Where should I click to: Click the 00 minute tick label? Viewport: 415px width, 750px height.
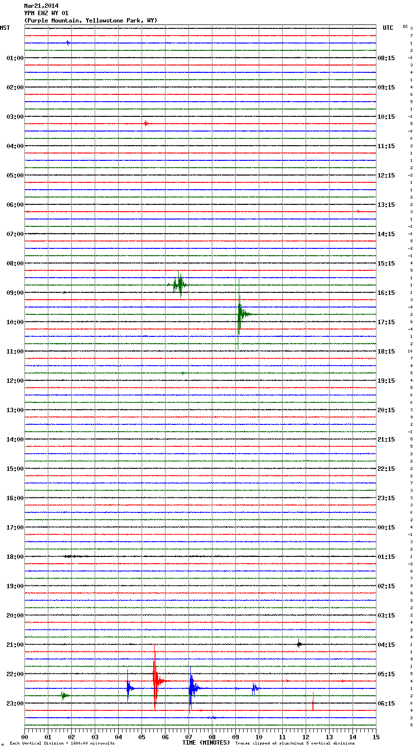coord(24,737)
